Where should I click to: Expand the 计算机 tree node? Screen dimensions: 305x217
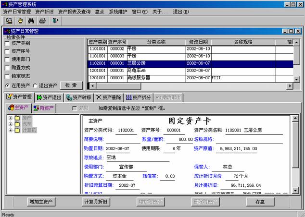point(10,130)
